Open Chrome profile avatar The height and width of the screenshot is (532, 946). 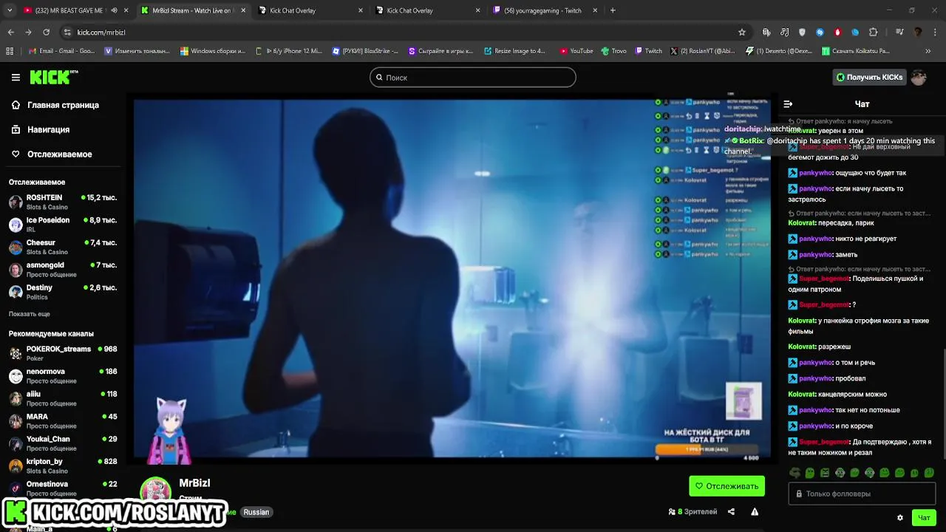pyautogui.click(x=918, y=33)
